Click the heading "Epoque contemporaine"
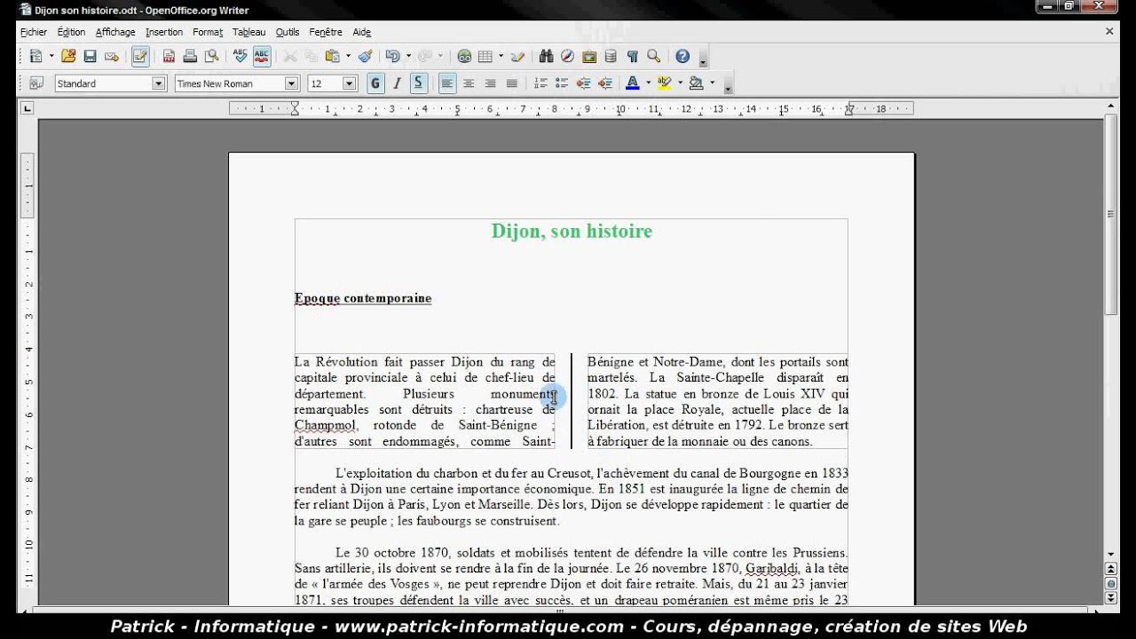 tap(363, 298)
